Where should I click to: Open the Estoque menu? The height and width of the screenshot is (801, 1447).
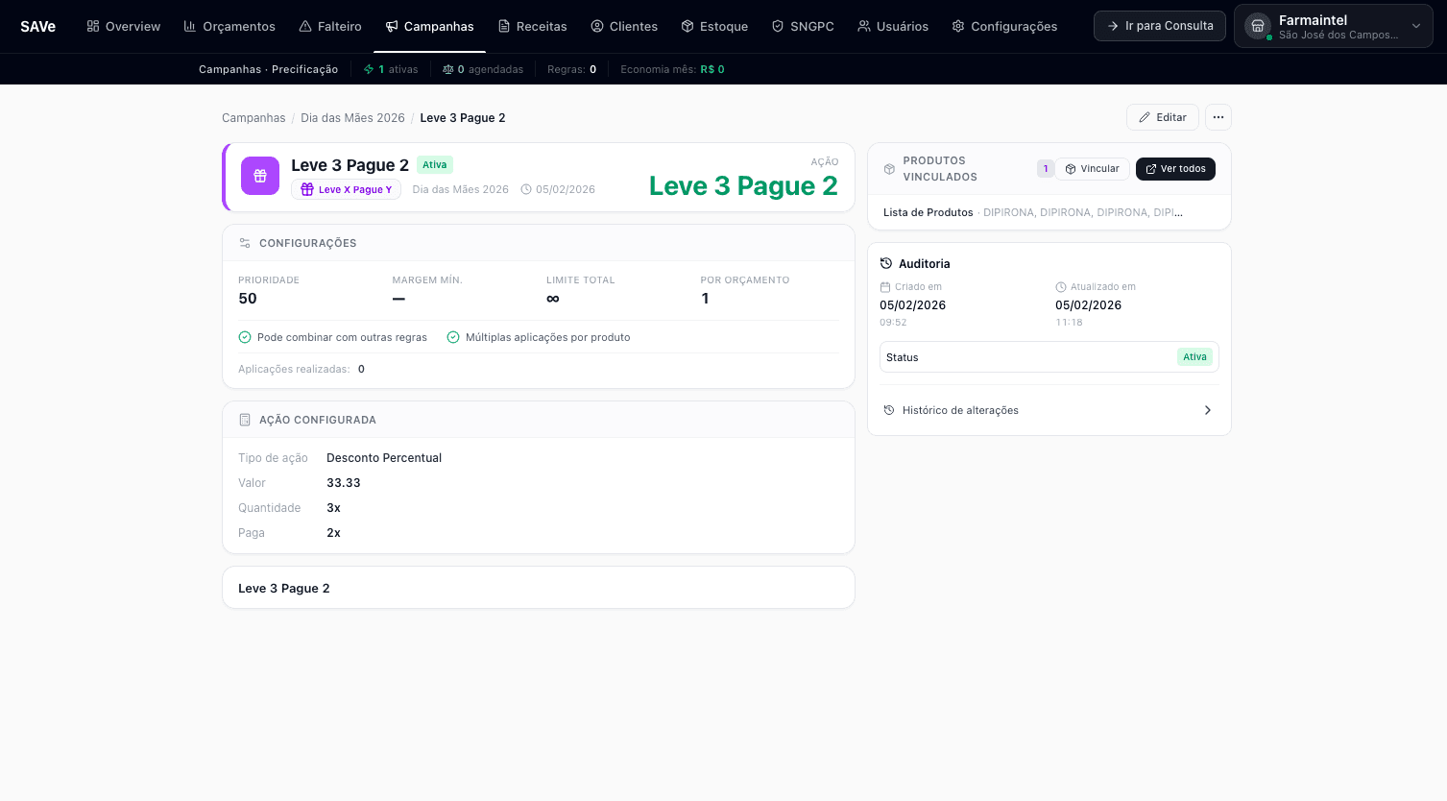[714, 27]
